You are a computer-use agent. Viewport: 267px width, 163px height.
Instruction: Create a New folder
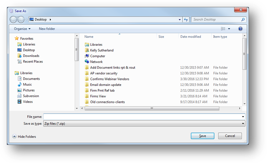click(47, 29)
